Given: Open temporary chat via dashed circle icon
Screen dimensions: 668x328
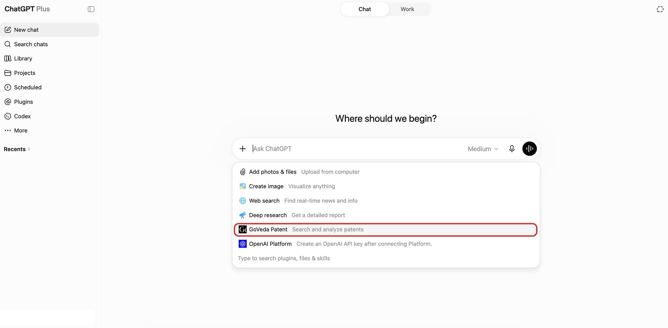Looking at the screenshot, I should (x=660, y=9).
